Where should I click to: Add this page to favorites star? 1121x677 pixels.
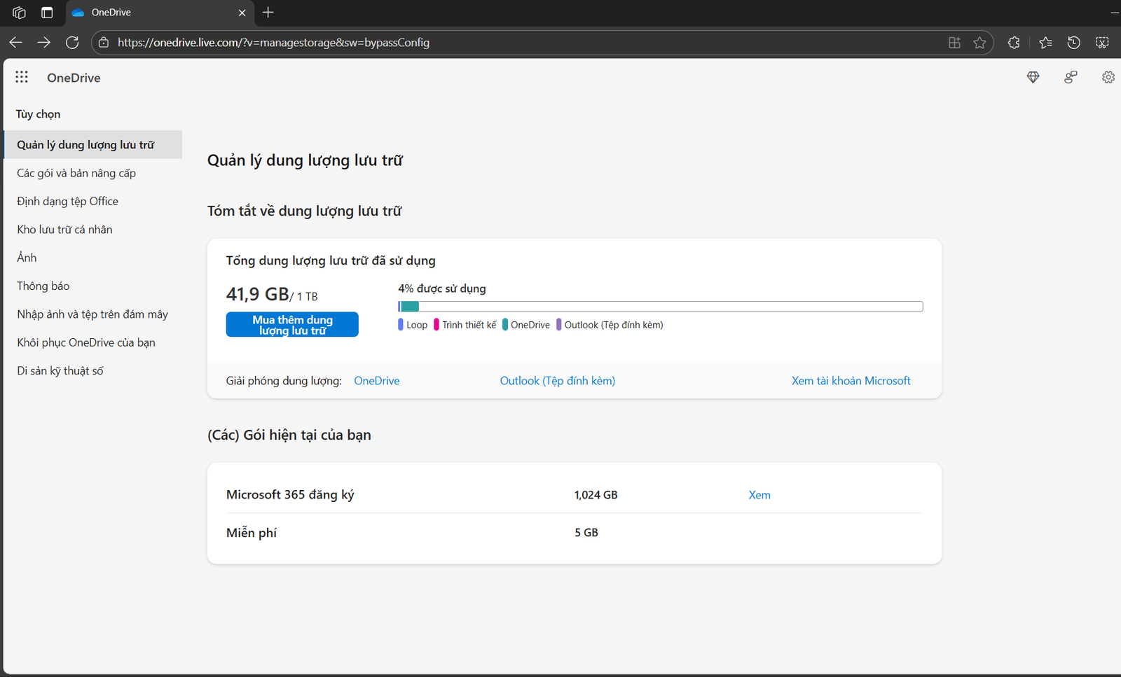point(979,43)
